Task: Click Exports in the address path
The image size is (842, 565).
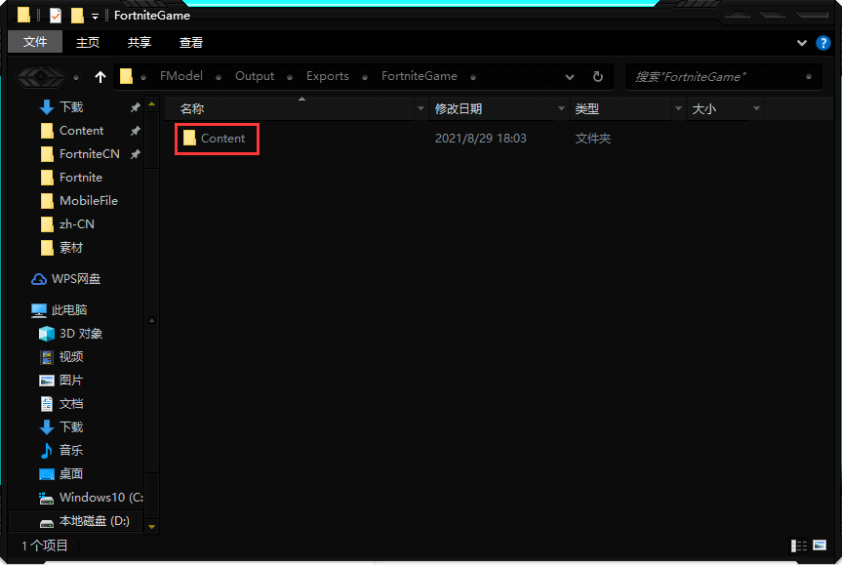Action: point(328,76)
